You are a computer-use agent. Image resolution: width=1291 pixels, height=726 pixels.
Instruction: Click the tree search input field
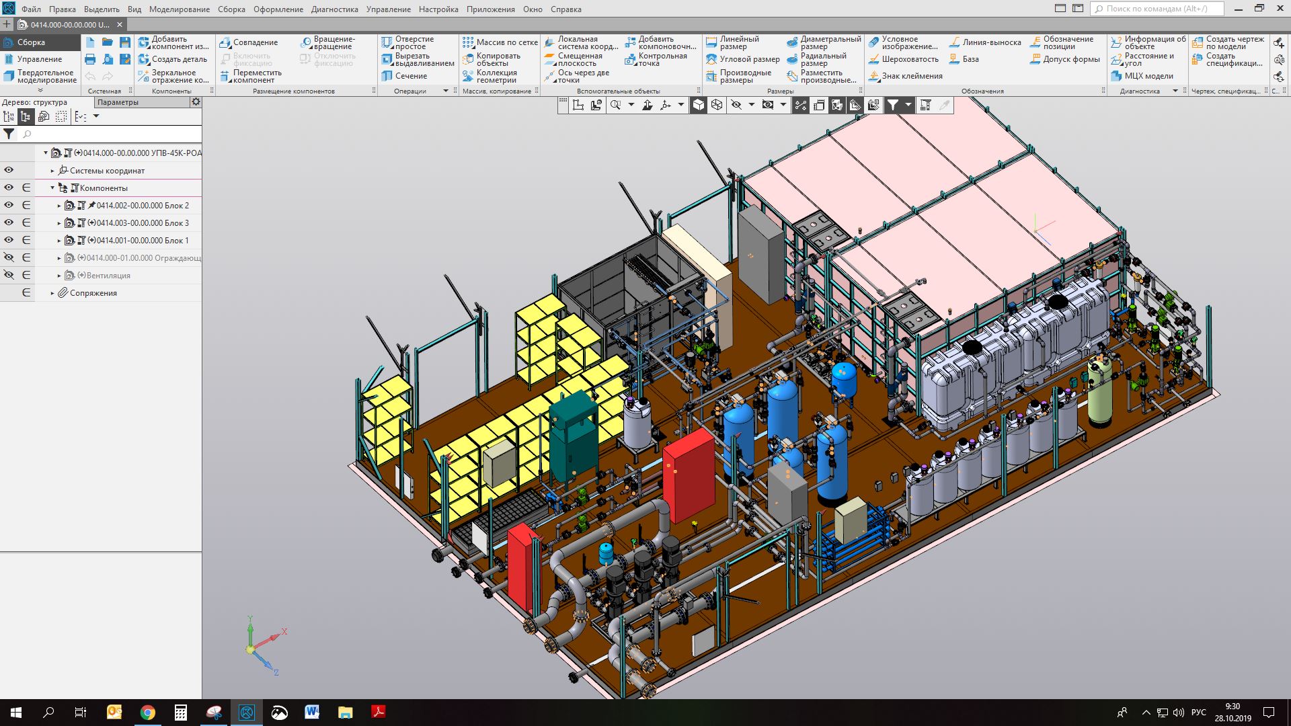point(108,134)
